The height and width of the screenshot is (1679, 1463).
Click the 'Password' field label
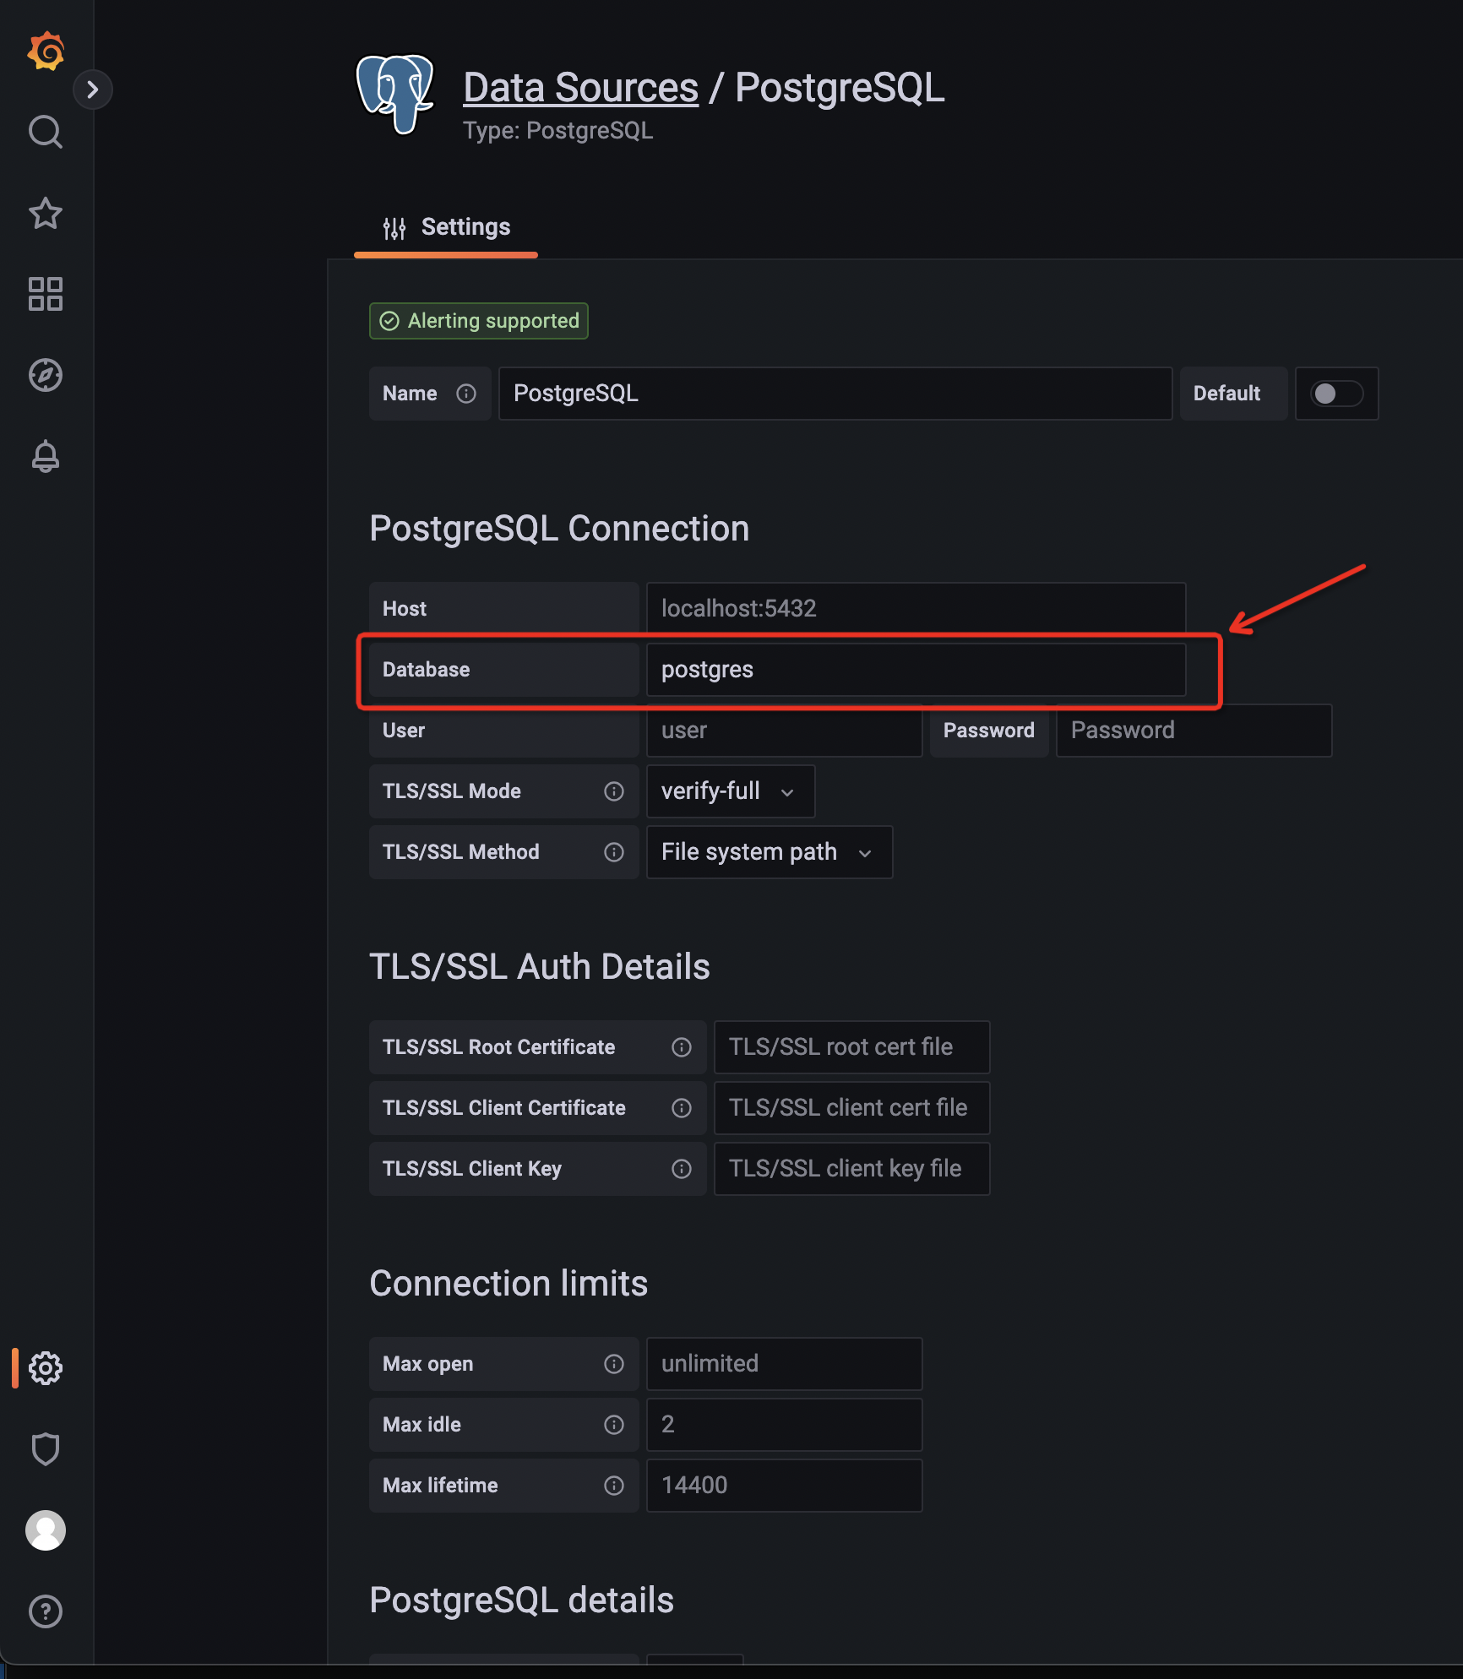[x=989, y=731]
